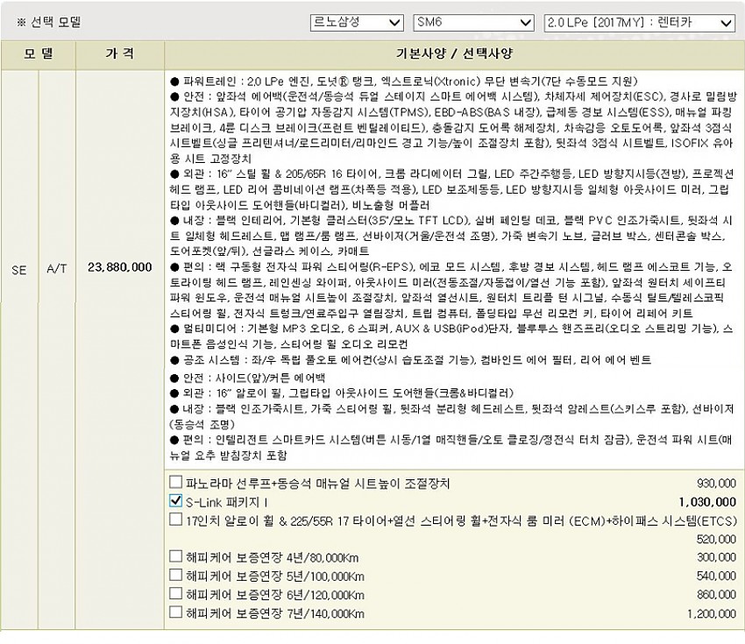The width and height of the screenshot is (745, 644).
Task: Uncheck the S-Link 패키지 I checkbox
Action: point(176,501)
